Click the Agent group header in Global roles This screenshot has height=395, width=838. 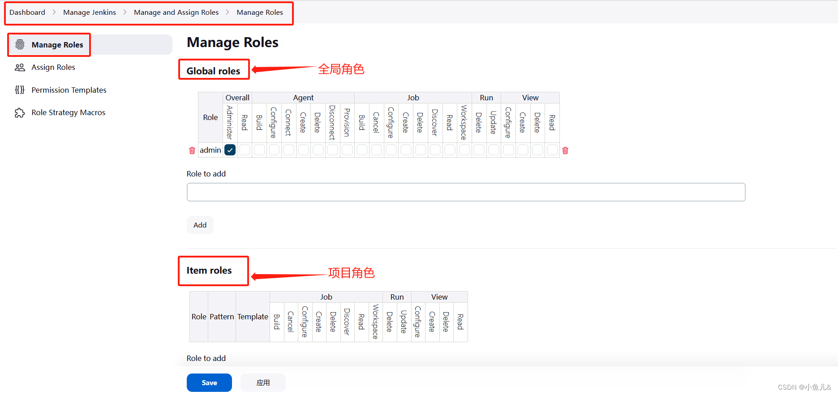[303, 98]
